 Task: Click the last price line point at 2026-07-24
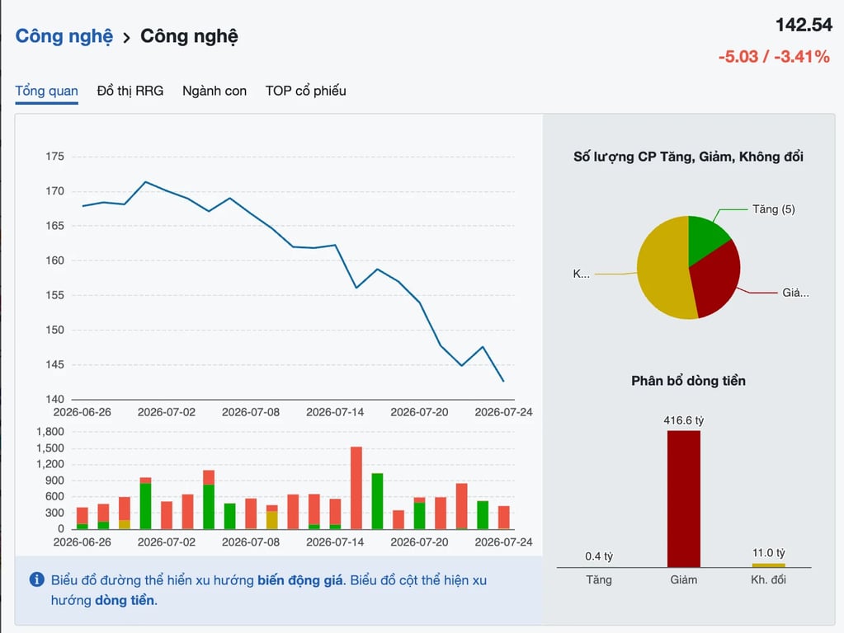(503, 381)
